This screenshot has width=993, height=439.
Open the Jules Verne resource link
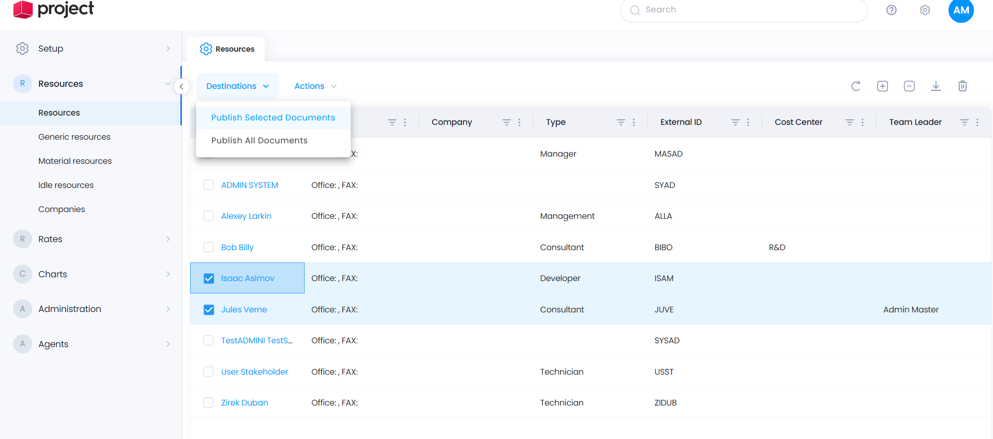244,309
